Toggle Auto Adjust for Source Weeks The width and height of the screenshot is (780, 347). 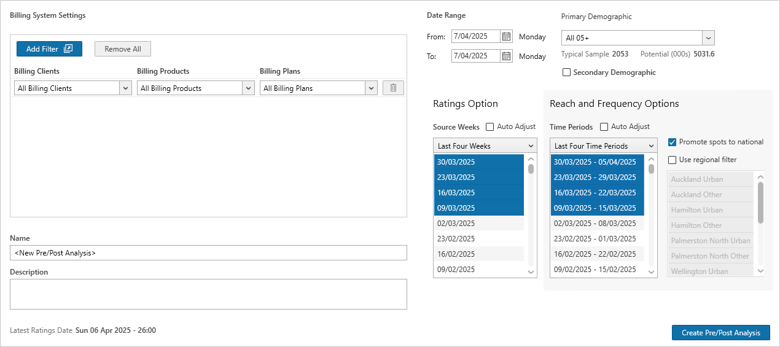tap(489, 127)
